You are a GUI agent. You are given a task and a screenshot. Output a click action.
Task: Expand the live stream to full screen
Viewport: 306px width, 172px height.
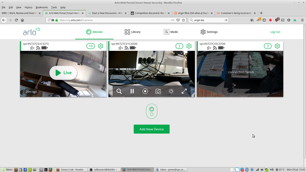point(184,91)
